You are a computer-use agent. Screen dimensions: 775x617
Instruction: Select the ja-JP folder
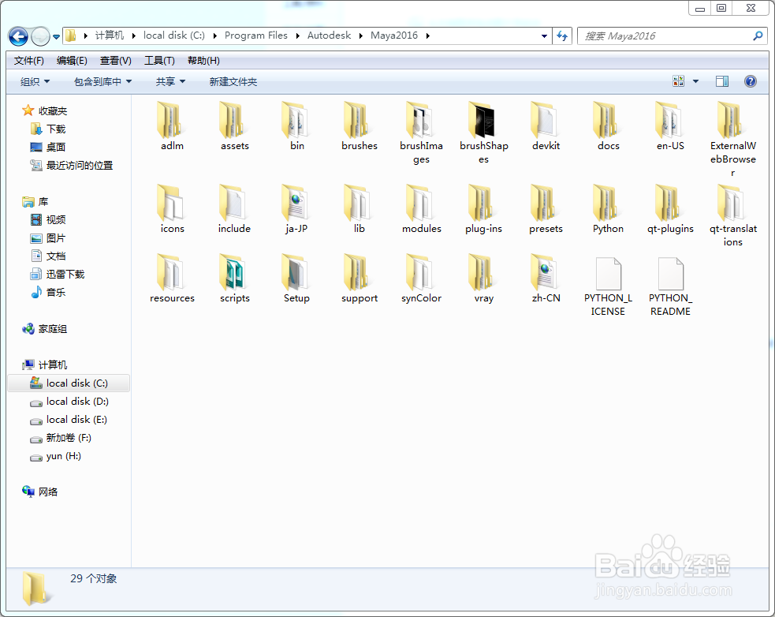(x=296, y=209)
